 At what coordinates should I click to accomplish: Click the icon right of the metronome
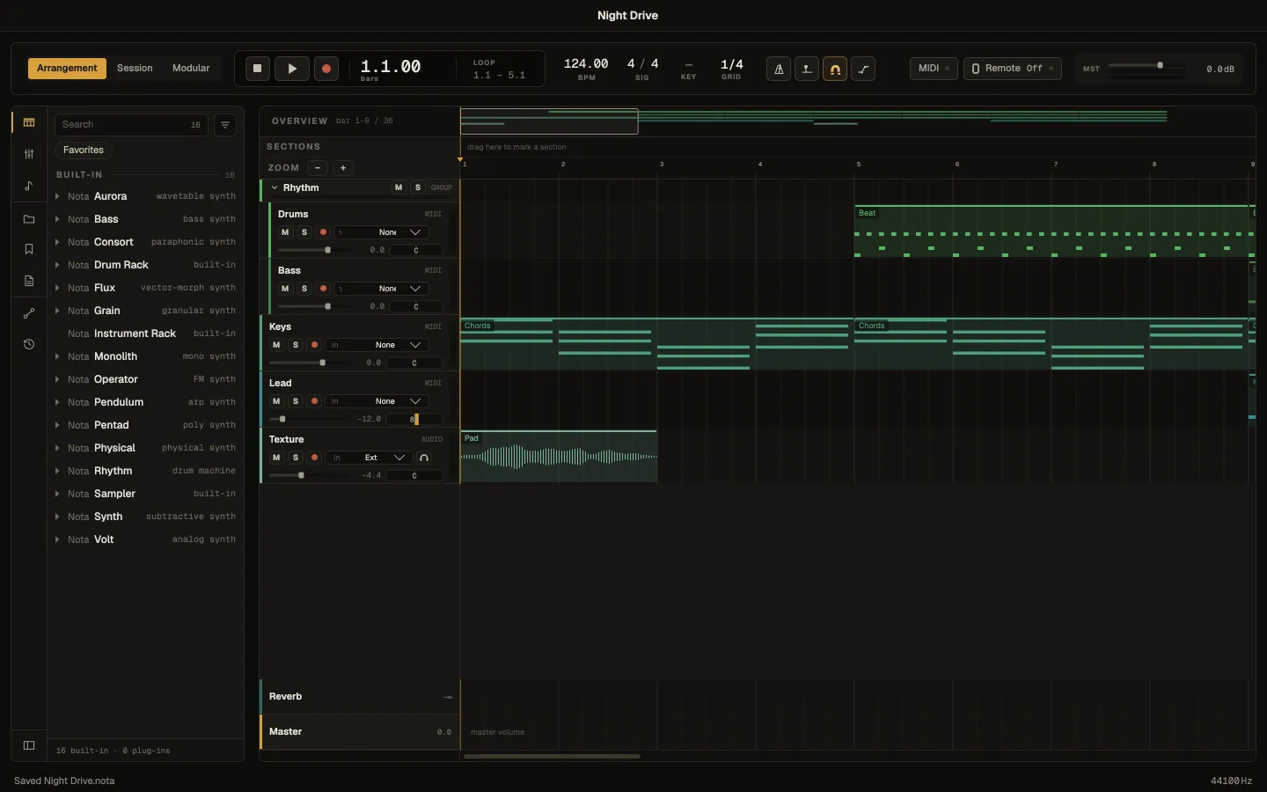click(807, 69)
